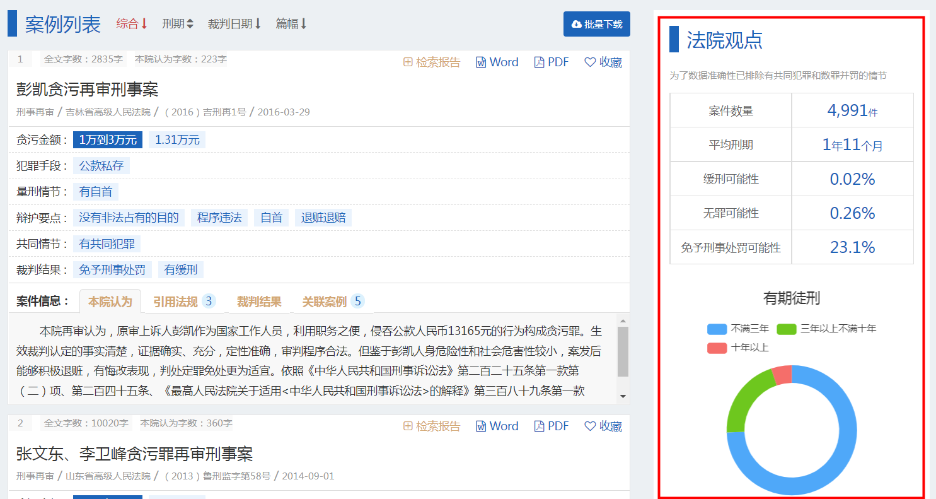This screenshot has width=936, height=499.
Task: Sort case list by 裁判日期
Action: 234,24
